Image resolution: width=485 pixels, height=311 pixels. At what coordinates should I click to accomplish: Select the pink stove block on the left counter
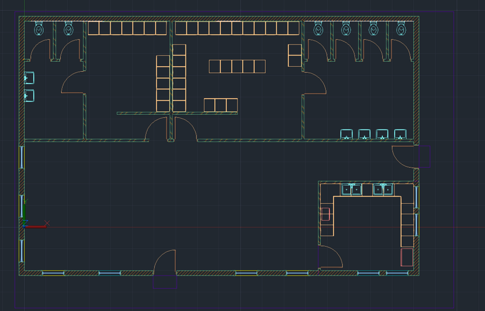(325, 214)
